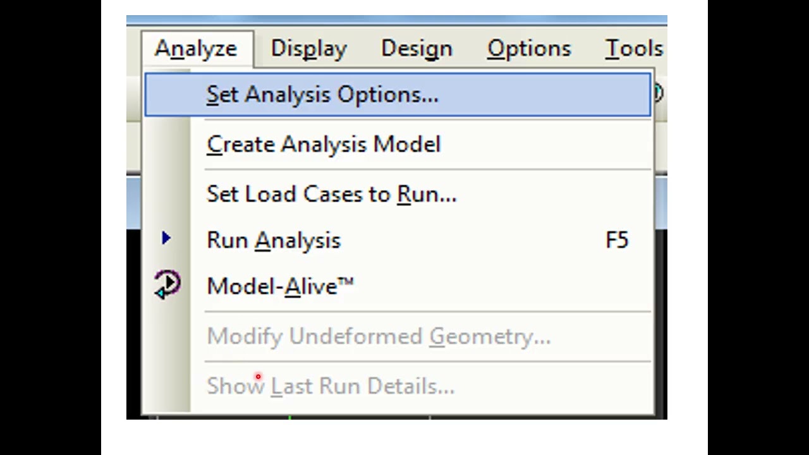
Task: Click the Model-Alive circular arrow icon
Action: 167,285
